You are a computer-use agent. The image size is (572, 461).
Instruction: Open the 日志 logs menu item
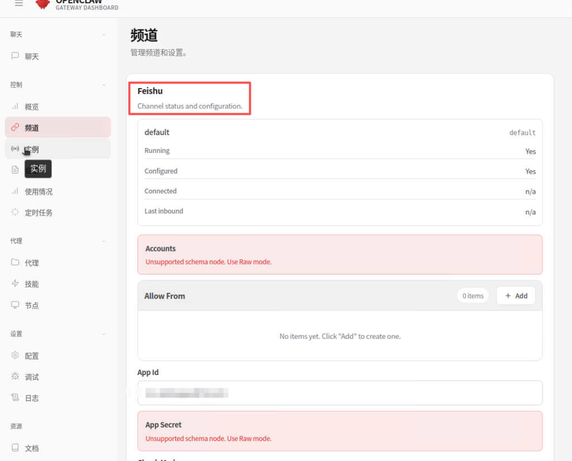(32, 398)
